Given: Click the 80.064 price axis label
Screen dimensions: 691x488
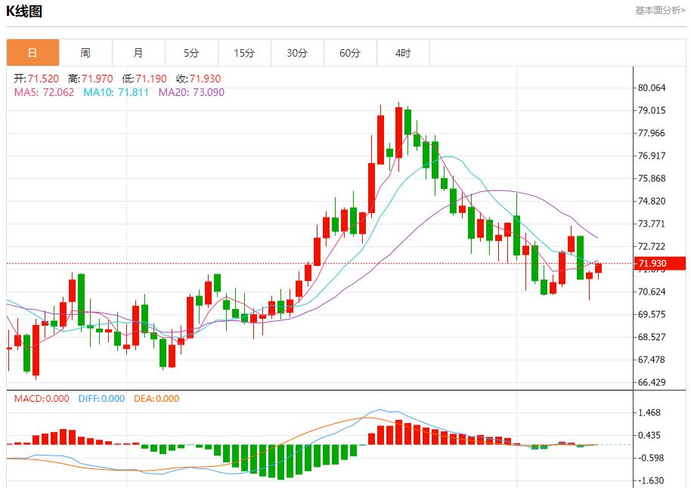Looking at the screenshot, I should 652,88.
